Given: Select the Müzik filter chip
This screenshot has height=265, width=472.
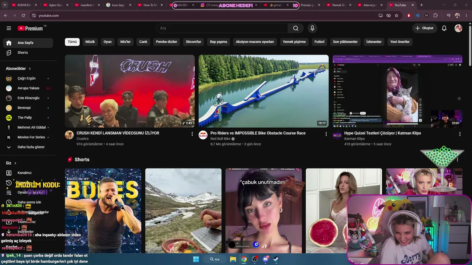Looking at the screenshot, I should click(90, 42).
